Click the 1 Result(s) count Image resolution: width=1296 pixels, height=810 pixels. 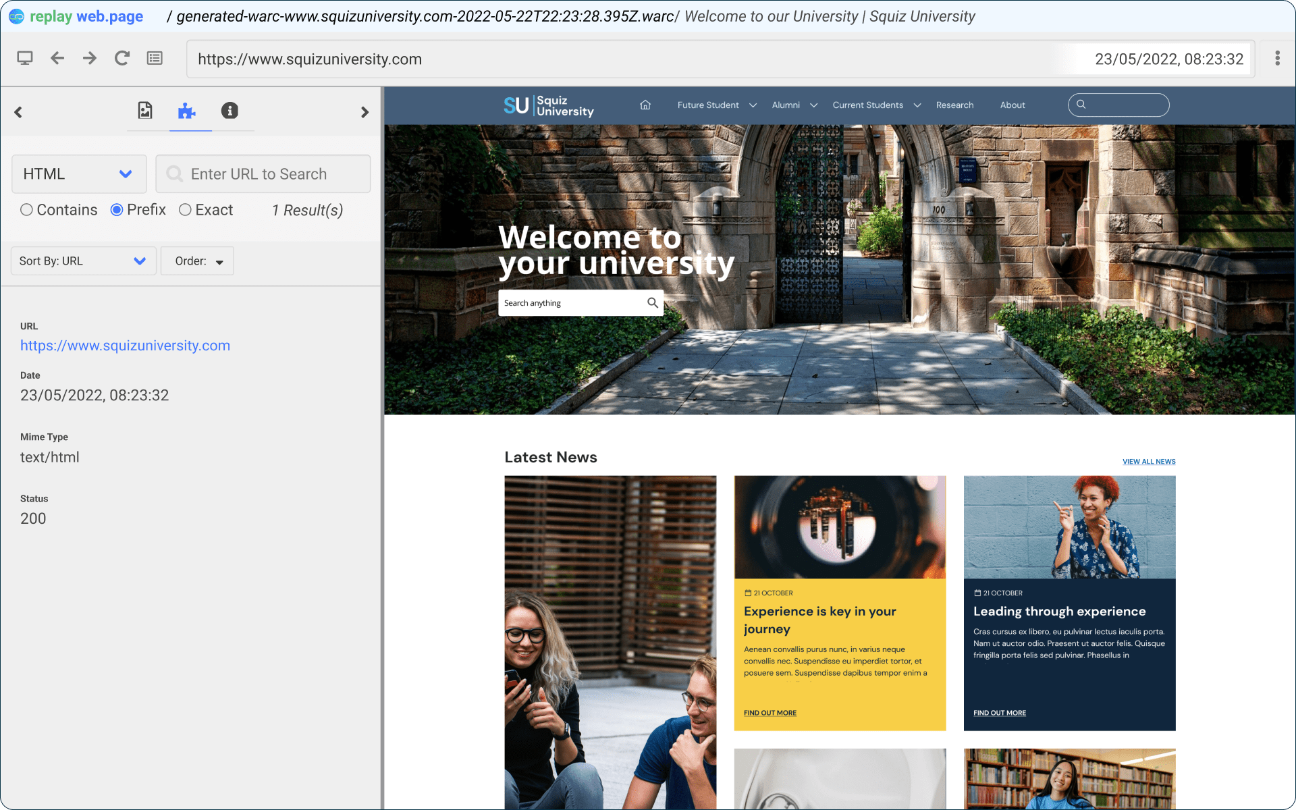click(x=307, y=211)
